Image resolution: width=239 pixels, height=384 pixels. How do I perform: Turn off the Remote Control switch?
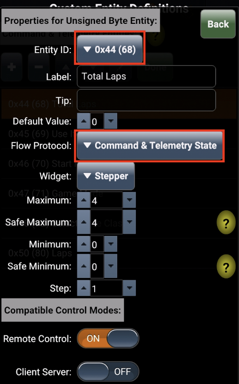coord(108,339)
